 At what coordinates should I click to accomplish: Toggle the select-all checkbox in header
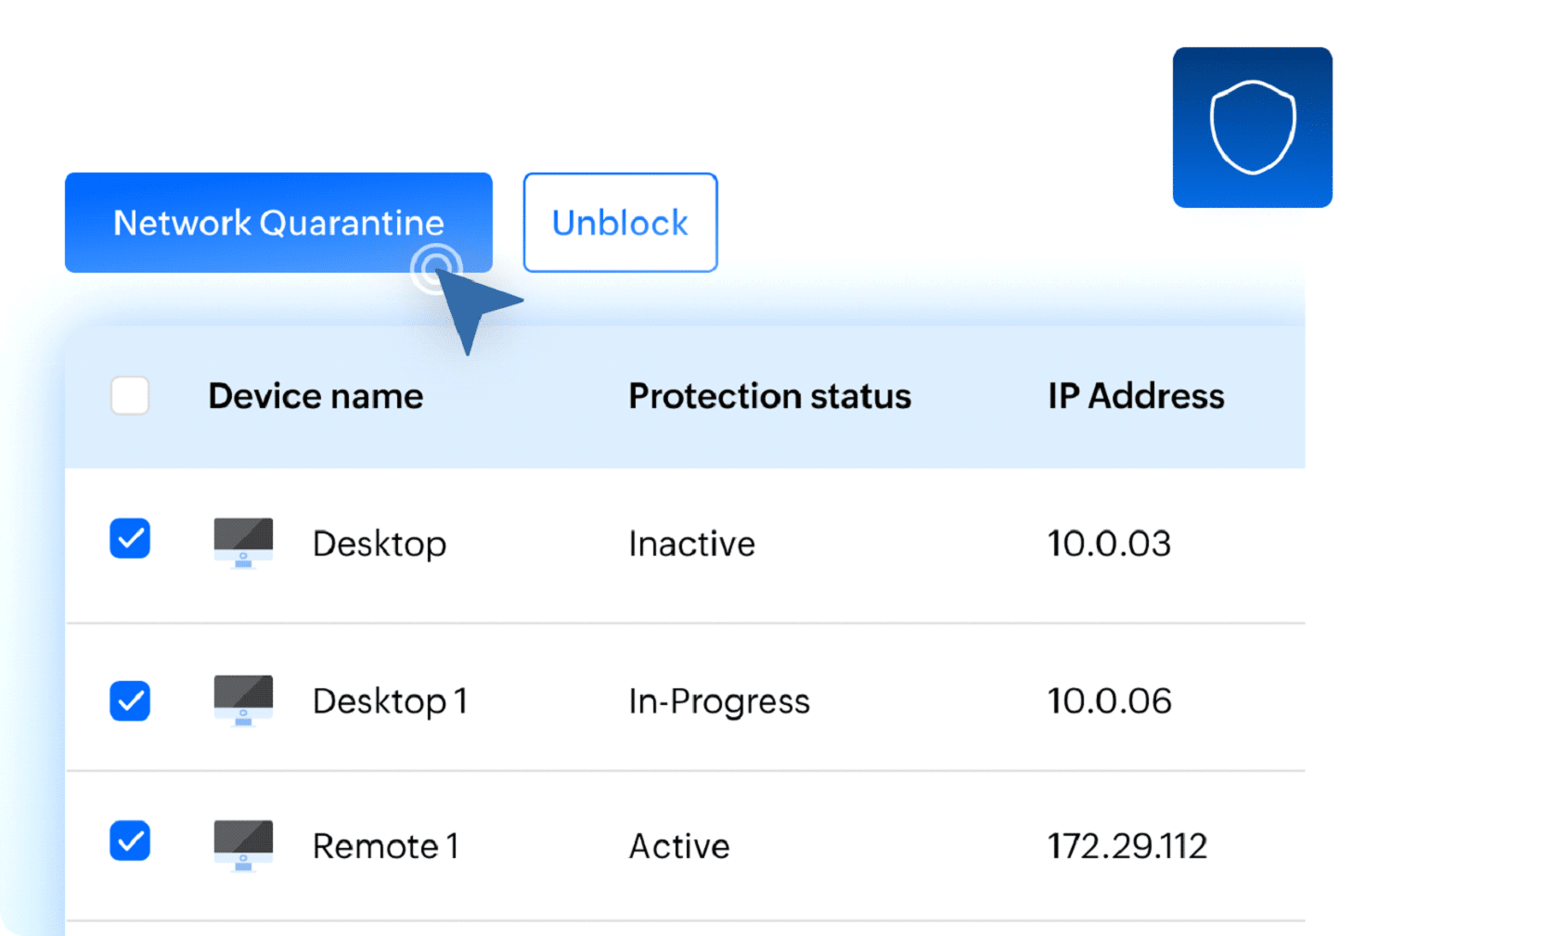click(x=130, y=396)
